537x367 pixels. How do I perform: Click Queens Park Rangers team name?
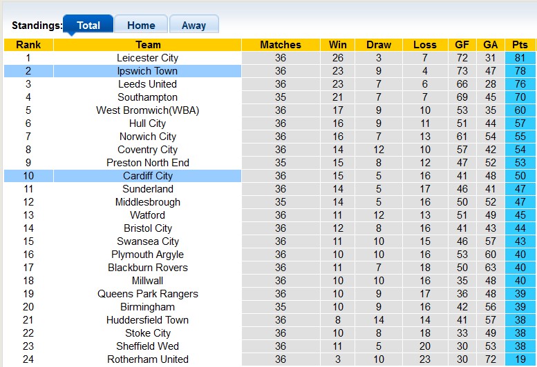tap(147, 294)
